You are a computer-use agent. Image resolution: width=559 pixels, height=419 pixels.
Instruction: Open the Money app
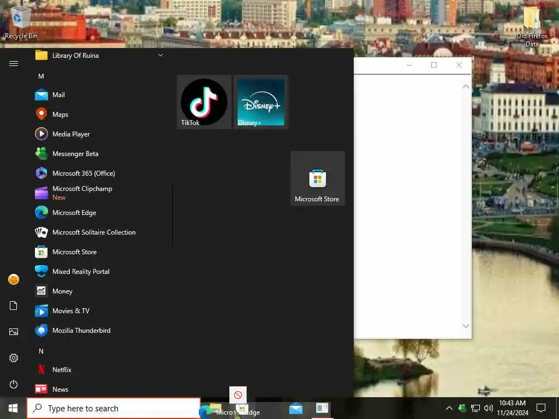(99, 291)
